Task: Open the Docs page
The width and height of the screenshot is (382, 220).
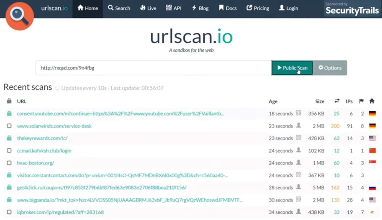Action: tap(228, 8)
